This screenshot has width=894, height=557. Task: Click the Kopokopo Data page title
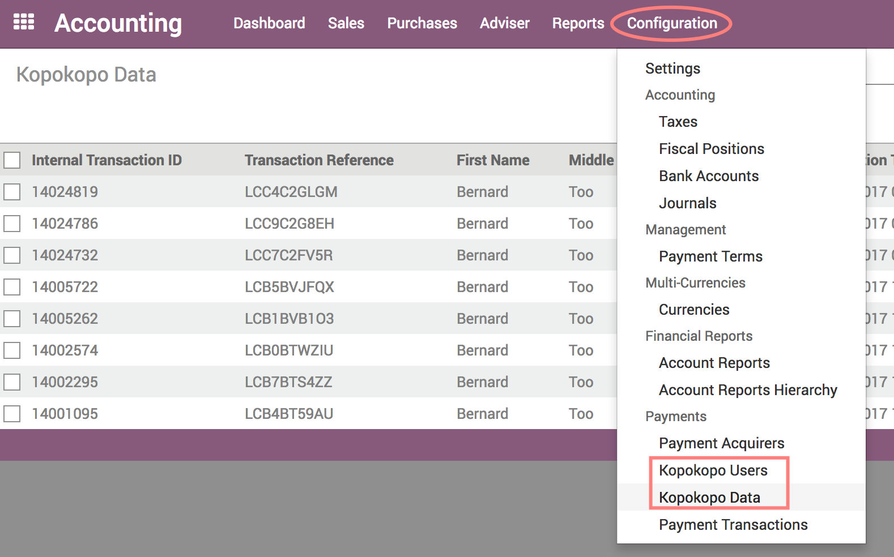coord(86,75)
